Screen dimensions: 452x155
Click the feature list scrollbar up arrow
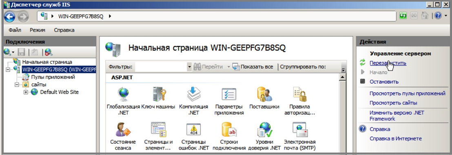[342, 77]
